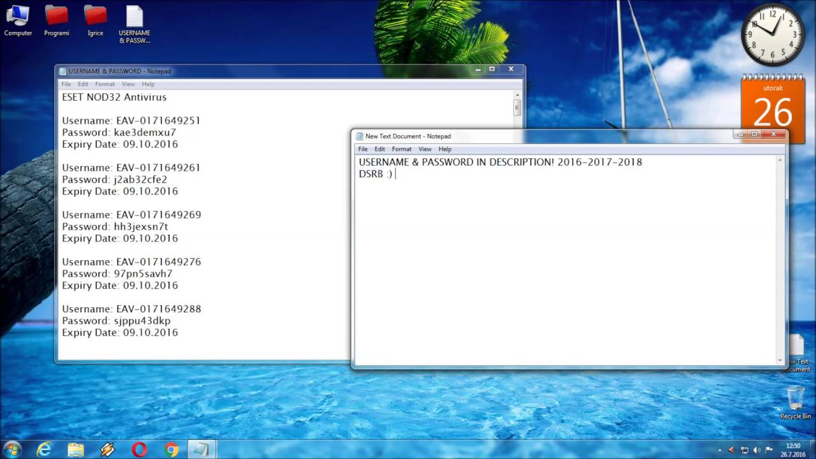Viewport: 816px width, 459px height.
Task: Click line 'Username: EAV-0171649269'
Action: coord(131,215)
